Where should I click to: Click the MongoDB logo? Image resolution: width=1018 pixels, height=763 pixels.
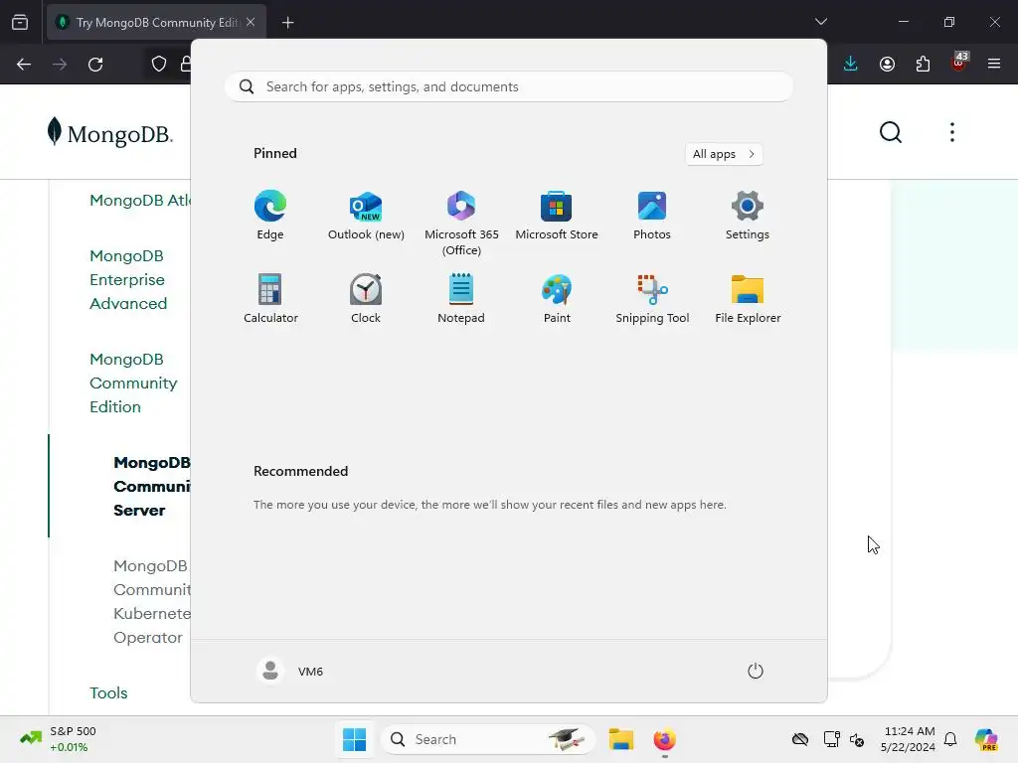[x=109, y=132]
